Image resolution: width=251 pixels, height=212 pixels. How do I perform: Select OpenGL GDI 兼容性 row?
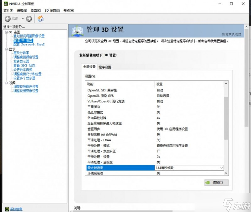155,90
